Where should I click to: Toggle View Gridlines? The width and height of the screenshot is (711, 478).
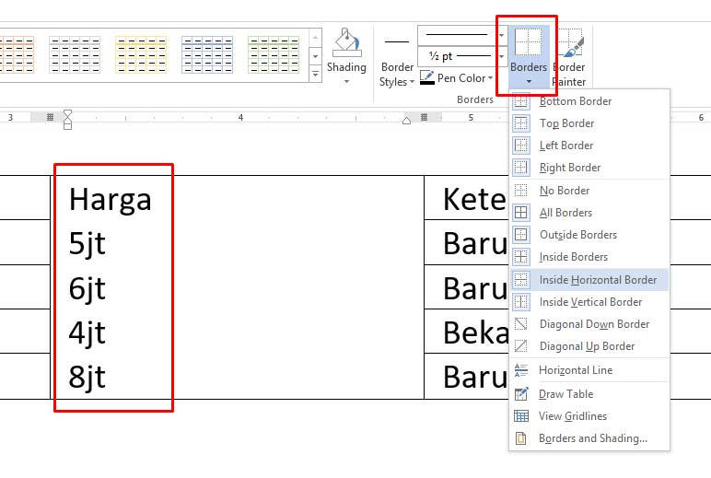pyautogui.click(x=589, y=416)
